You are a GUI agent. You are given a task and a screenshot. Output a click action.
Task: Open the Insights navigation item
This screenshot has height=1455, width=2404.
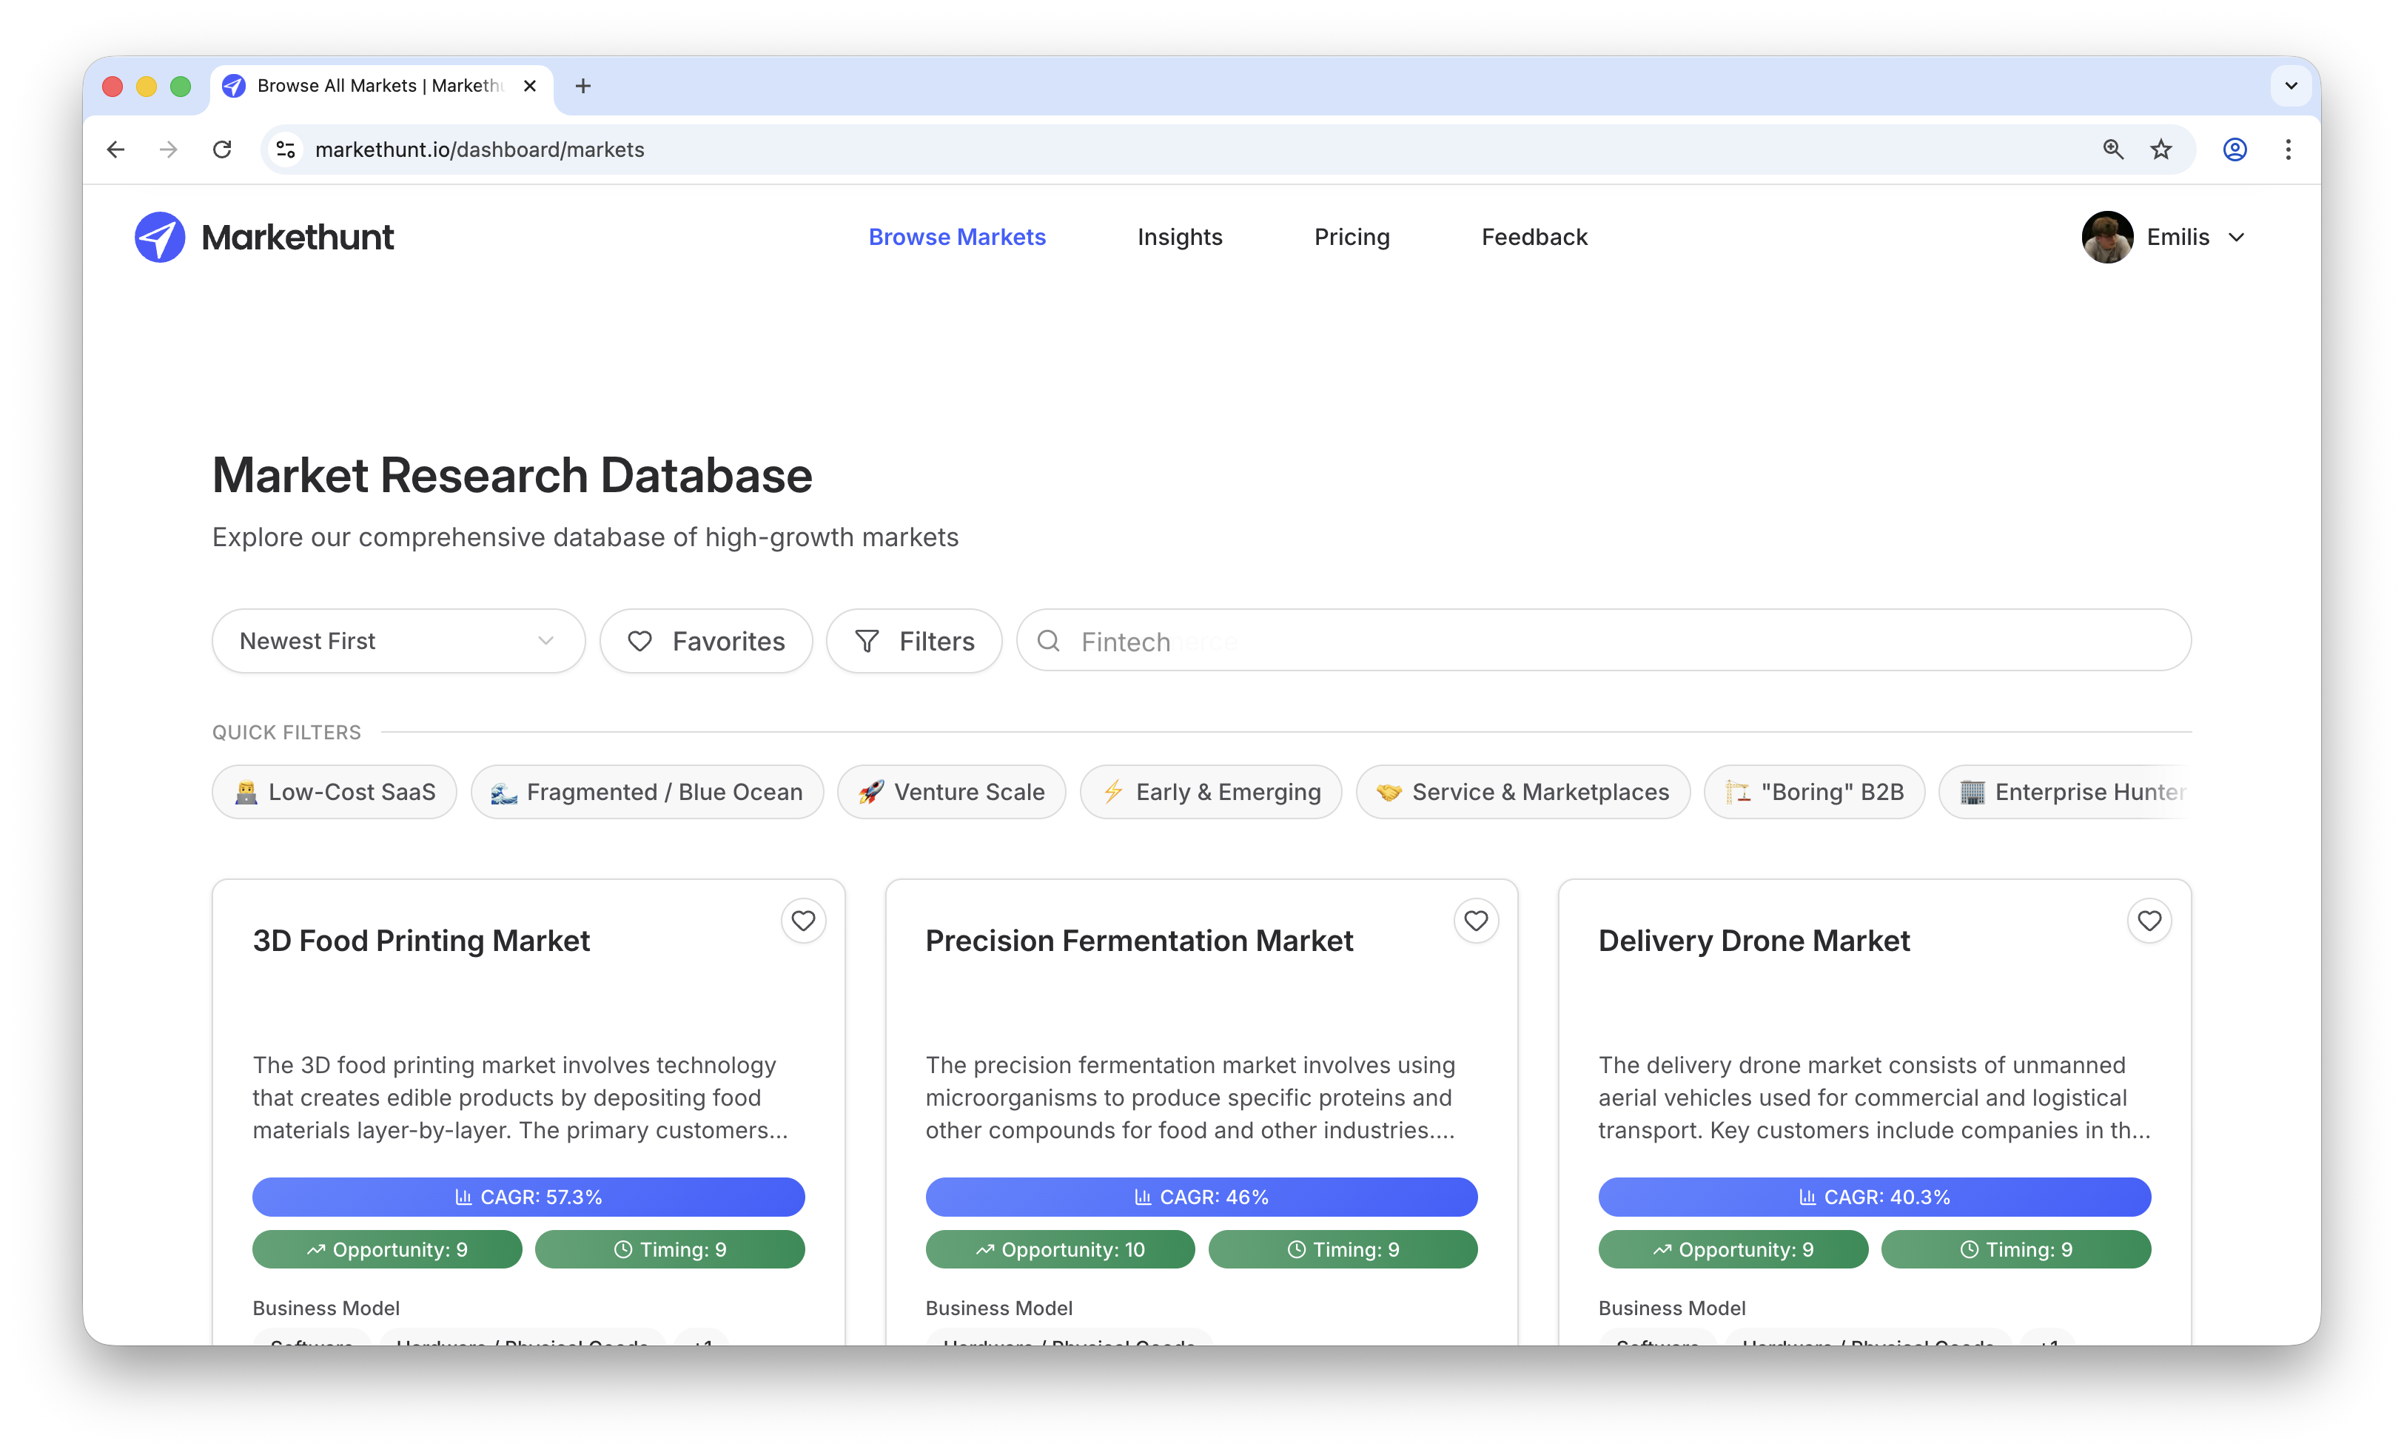(x=1180, y=236)
